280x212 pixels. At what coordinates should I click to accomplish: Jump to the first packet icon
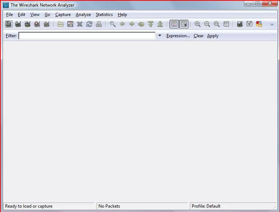150,24
